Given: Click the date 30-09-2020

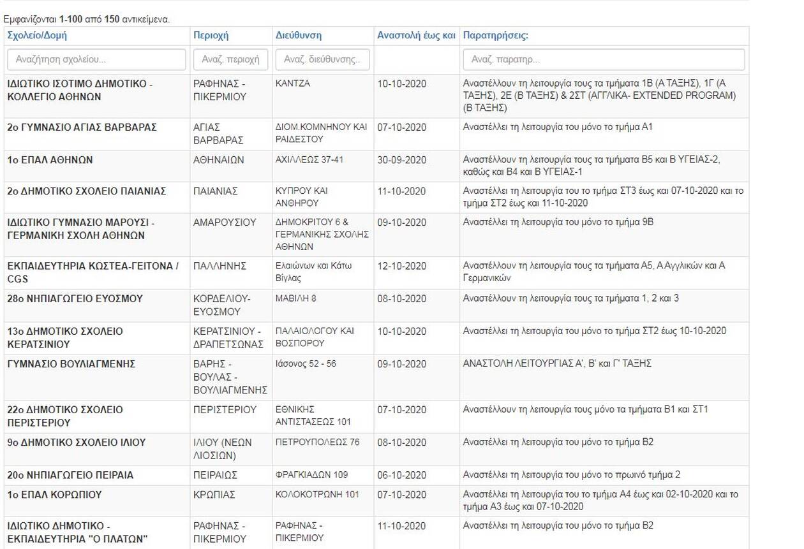Looking at the screenshot, I should (x=402, y=160).
